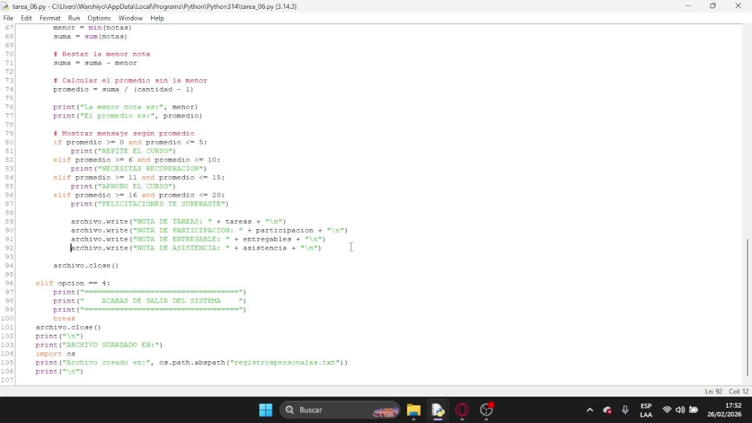The height and width of the screenshot is (423, 752).
Task: Click the write 'NOTA DE ENTREGABLE:' line
Action: coord(198,239)
